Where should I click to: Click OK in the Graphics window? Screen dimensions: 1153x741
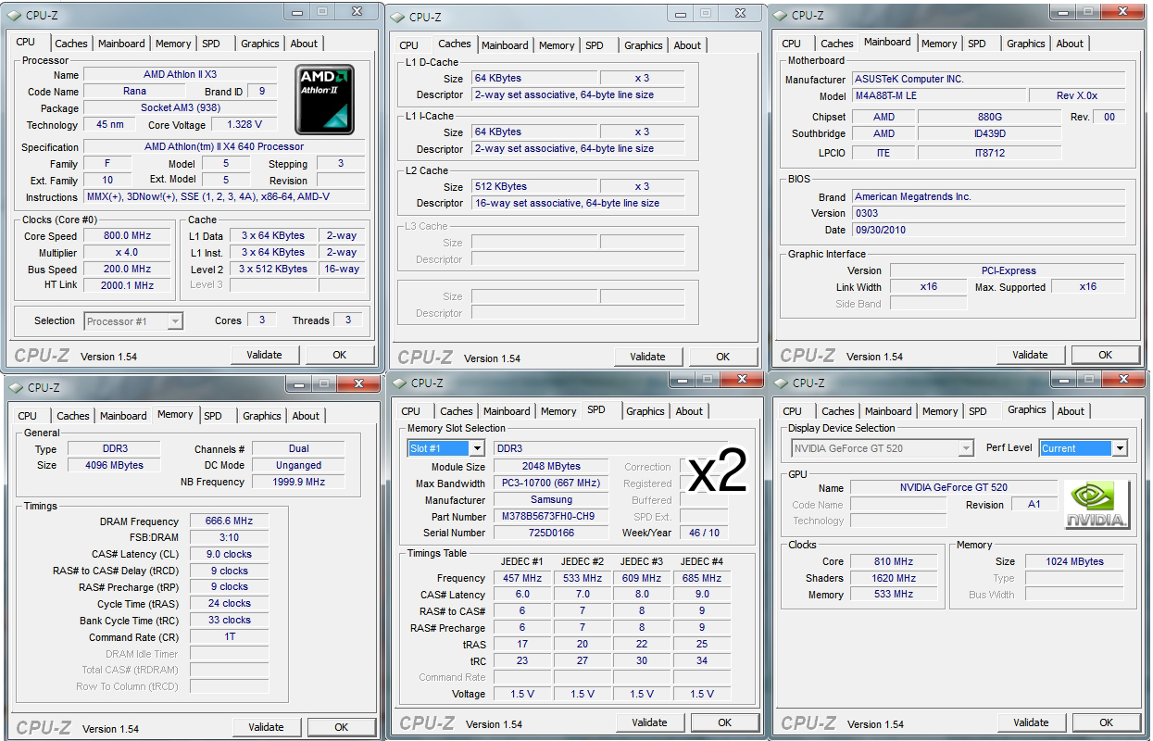[1106, 722]
